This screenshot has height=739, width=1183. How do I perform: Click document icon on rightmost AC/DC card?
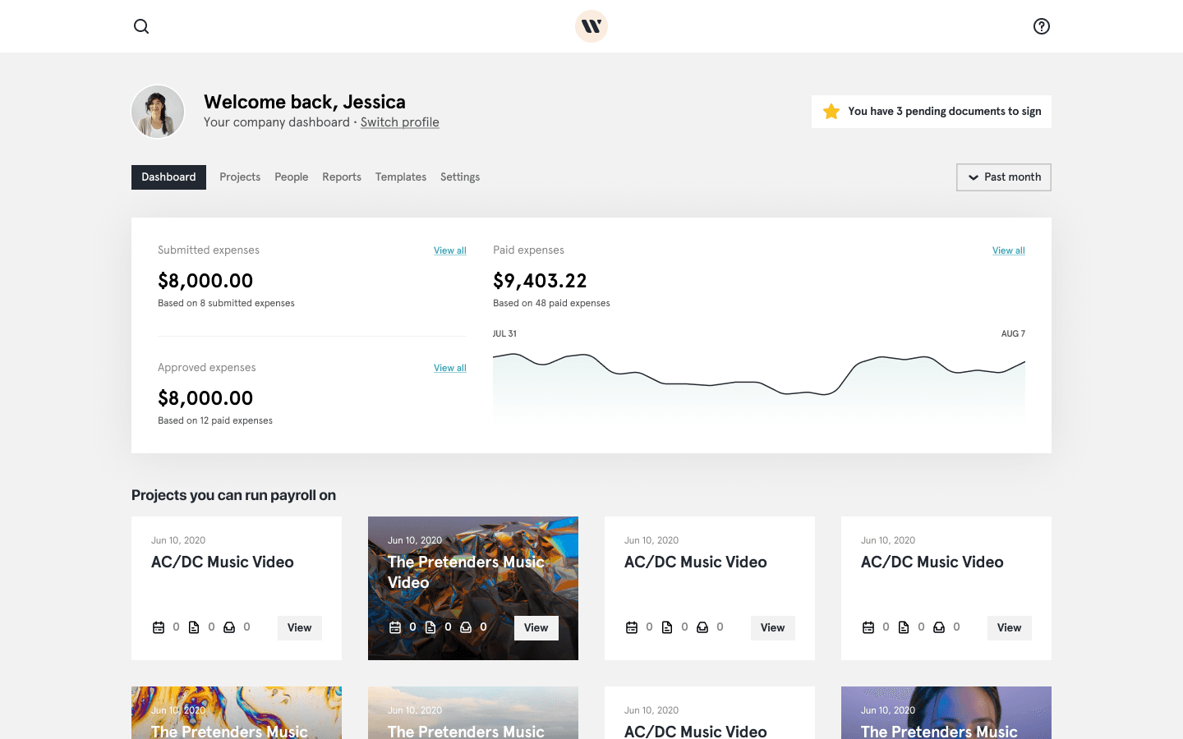point(904,627)
